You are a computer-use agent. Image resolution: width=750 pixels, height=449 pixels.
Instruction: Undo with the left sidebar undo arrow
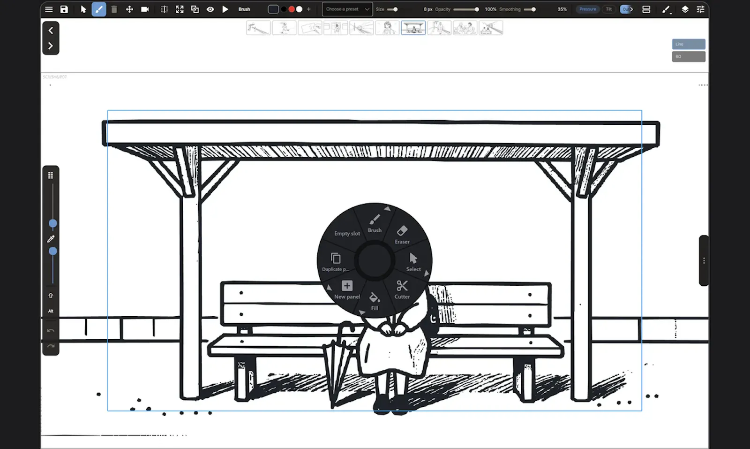51,331
